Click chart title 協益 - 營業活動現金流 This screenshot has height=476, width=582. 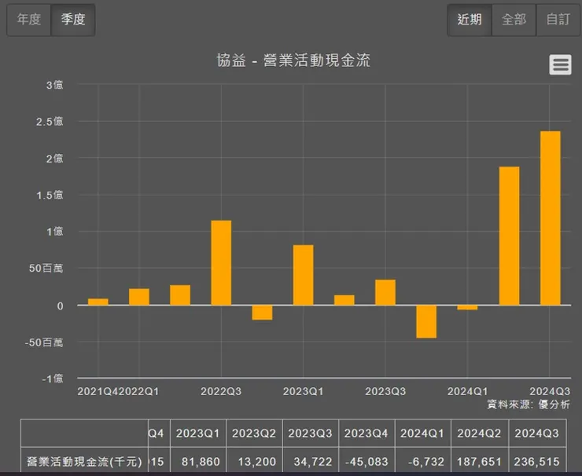click(293, 60)
